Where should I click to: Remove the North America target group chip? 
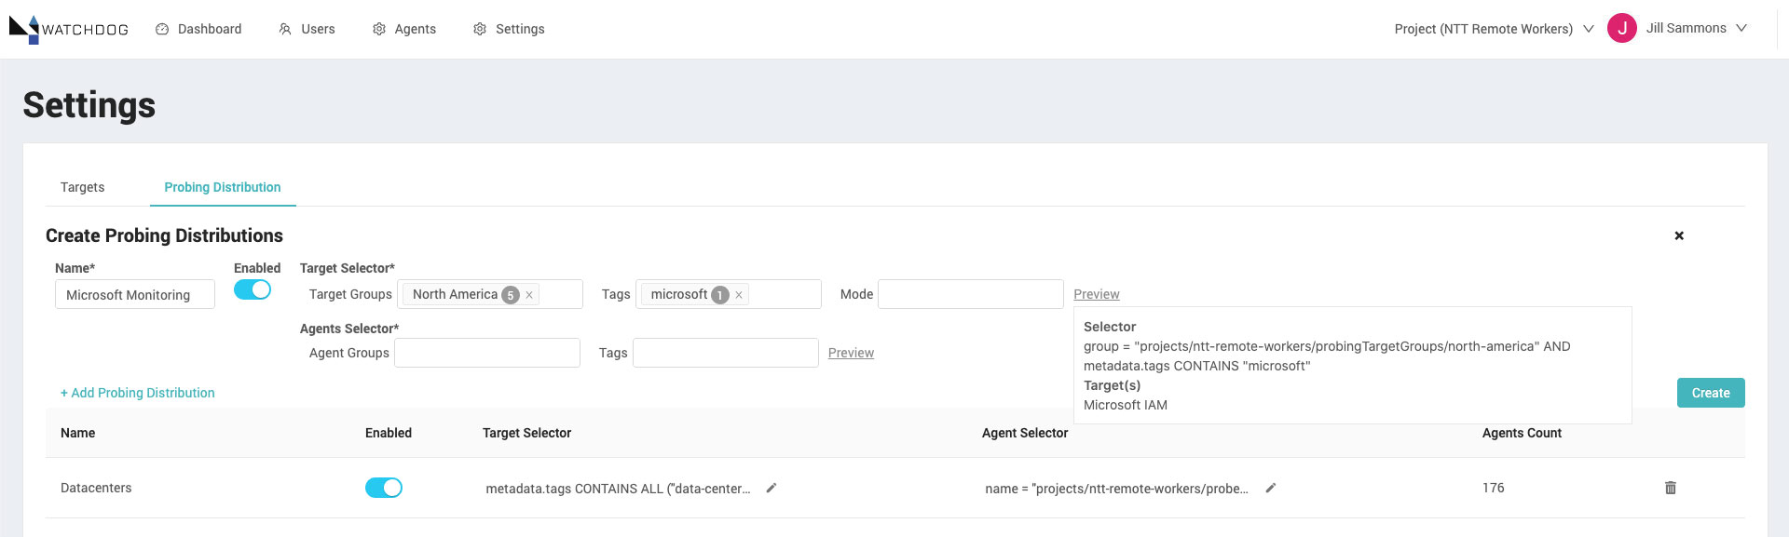529,295
